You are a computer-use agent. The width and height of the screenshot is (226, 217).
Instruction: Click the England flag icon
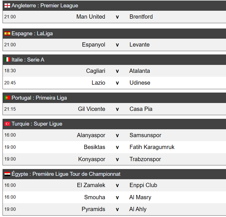pos(7,6)
